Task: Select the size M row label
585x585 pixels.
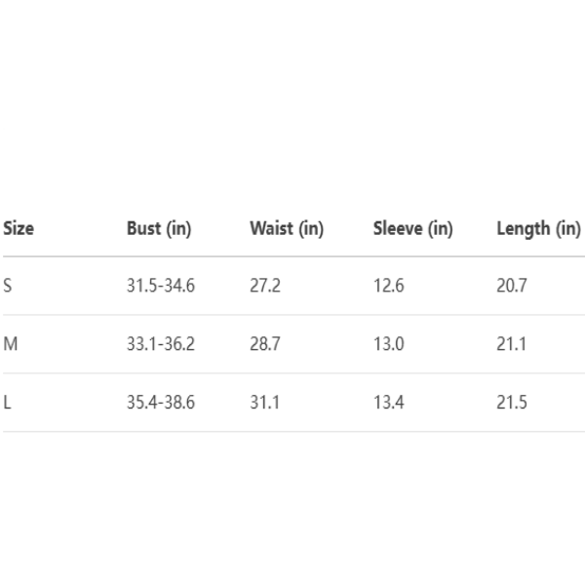Action: tap(10, 344)
